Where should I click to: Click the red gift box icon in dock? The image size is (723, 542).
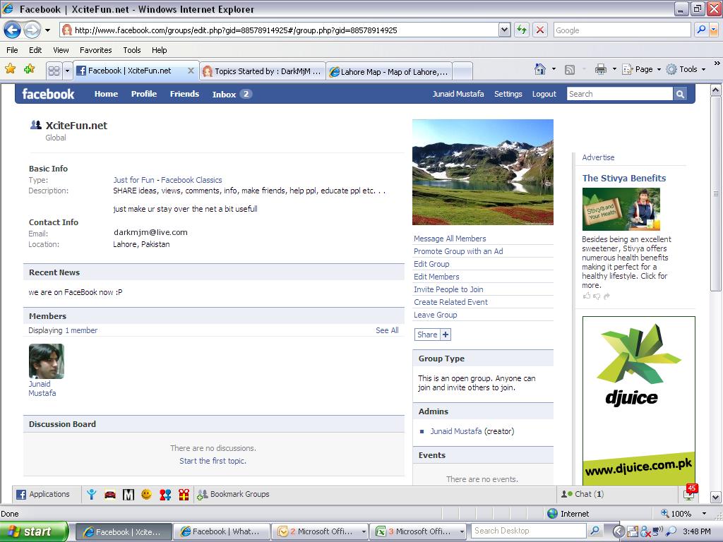(184, 495)
